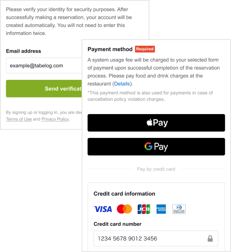The height and width of the screenshot is (252, 231).
Task: Click the red Required badge
Action: pyautogui.click(x=145, y=49)
